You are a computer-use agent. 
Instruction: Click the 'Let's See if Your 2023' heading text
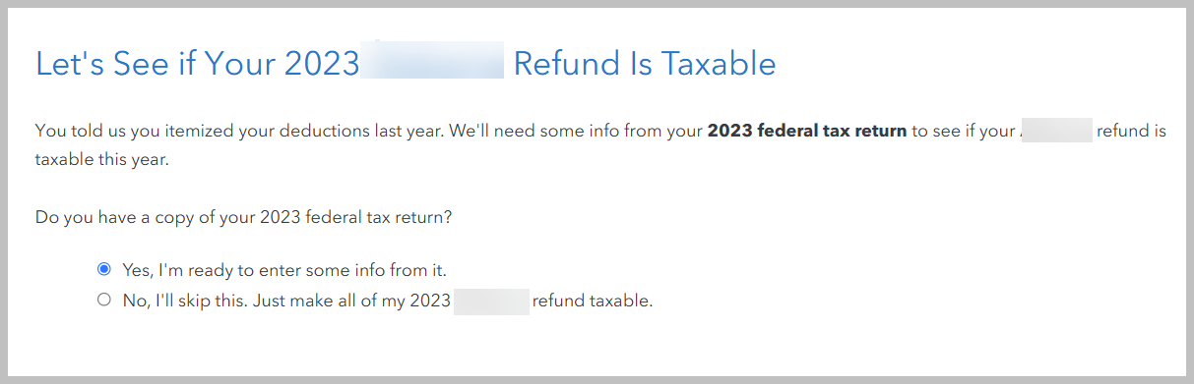197,64
